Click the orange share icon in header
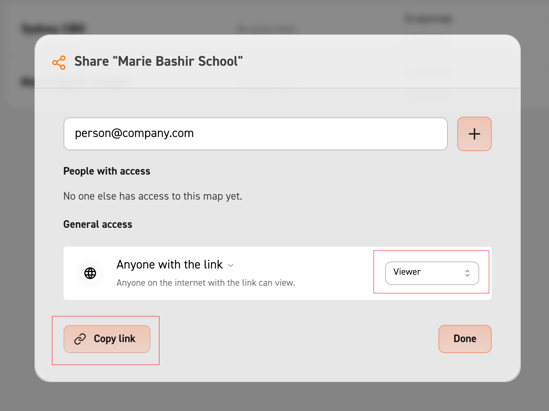 click(x=59, y=63)
